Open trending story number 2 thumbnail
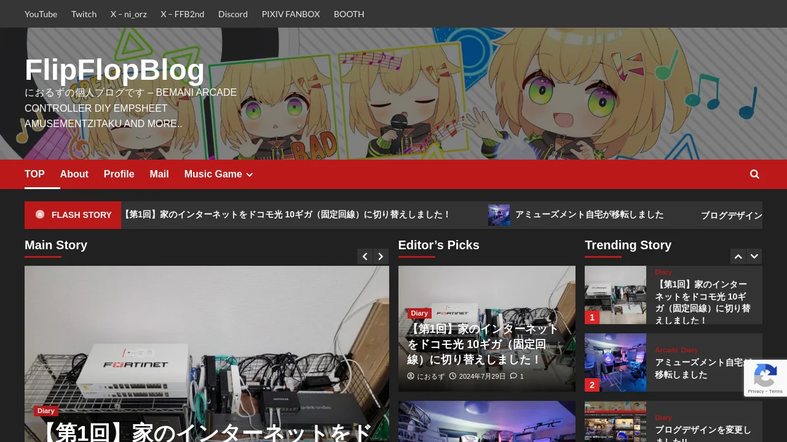787x442 pixels. 615,363
